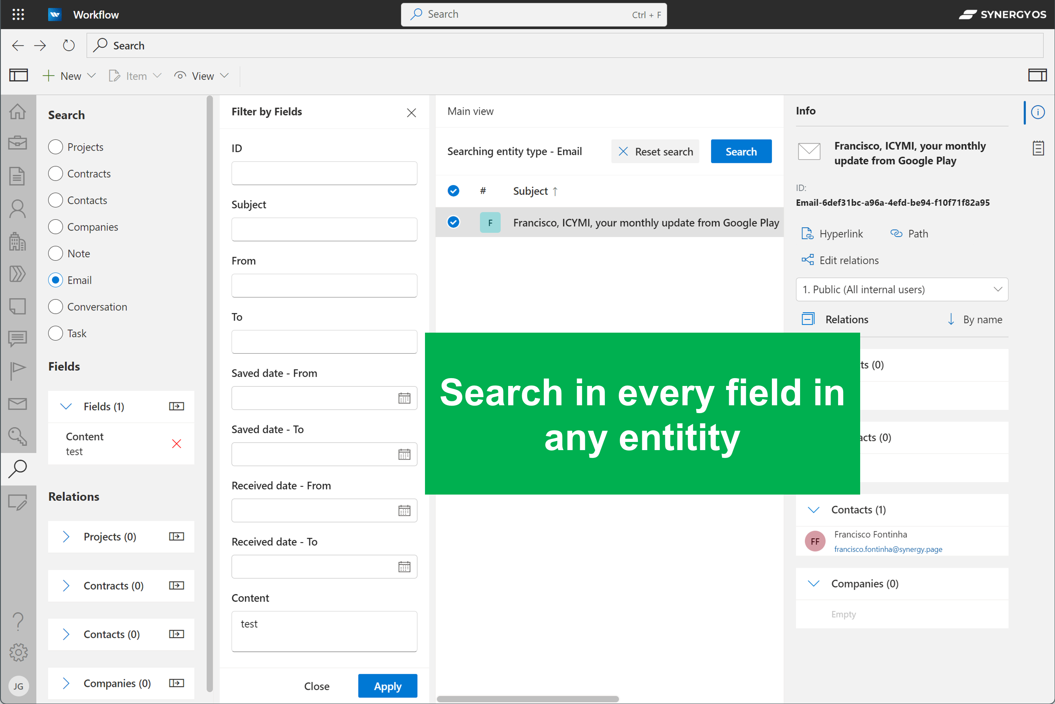This screenshot has width=1055, height=704.
Task: Collapse the Companies (0) info section
Action: (813, 584)
